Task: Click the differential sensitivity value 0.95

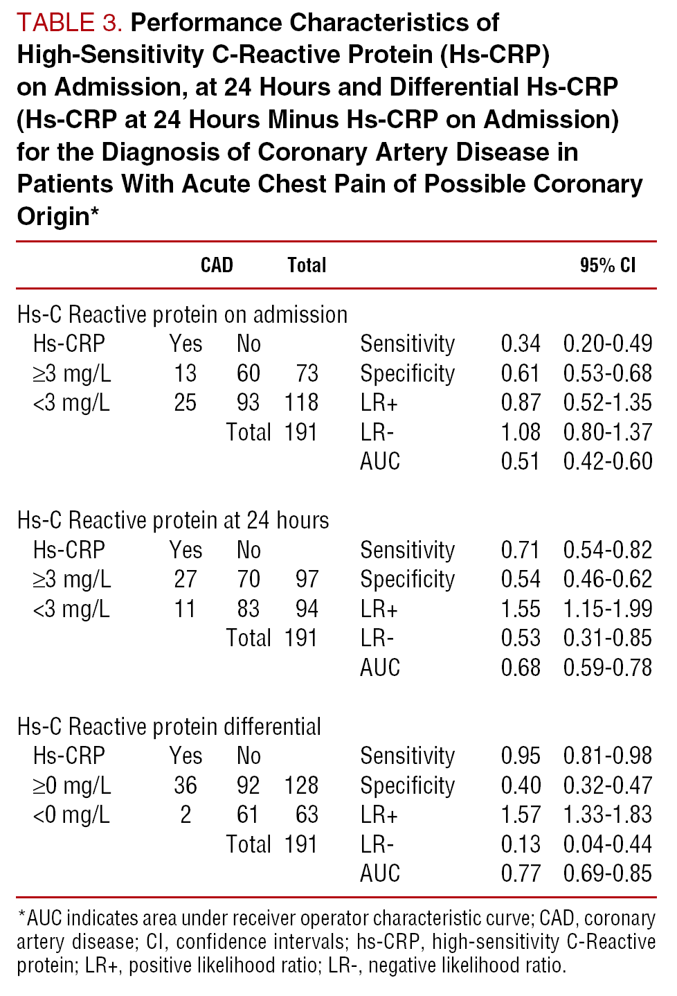Action: click(x=520, y=756)
